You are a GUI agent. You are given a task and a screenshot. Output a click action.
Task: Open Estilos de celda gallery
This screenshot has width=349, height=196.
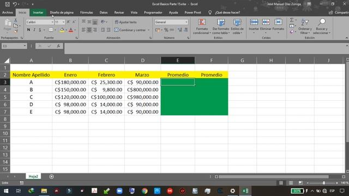[x=237, y=27]
